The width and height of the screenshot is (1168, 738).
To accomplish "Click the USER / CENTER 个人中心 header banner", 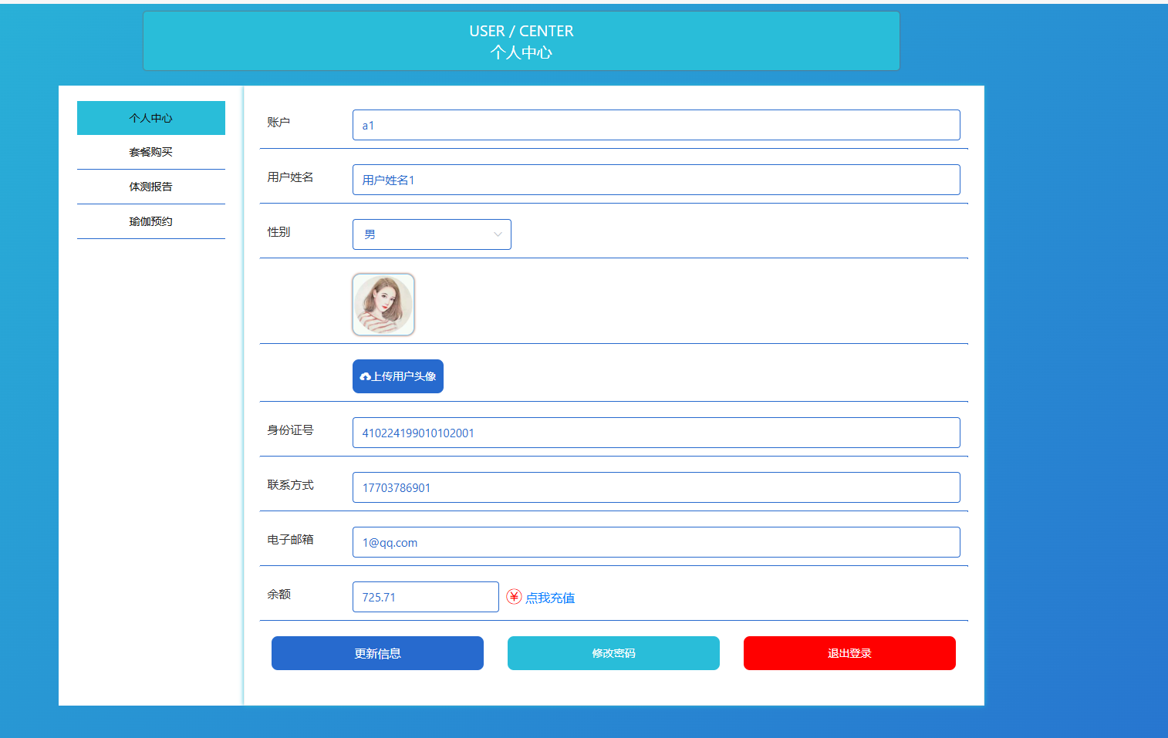I will [x=522, y=41].
